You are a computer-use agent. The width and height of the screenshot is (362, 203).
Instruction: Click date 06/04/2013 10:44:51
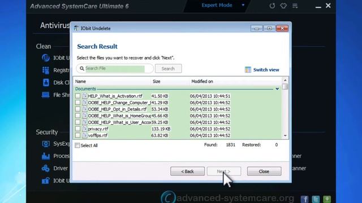coord(210,96)
